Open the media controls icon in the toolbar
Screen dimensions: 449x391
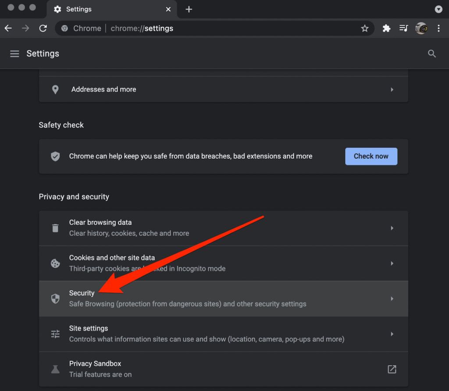pyautogui.click(x=403, y=28)
